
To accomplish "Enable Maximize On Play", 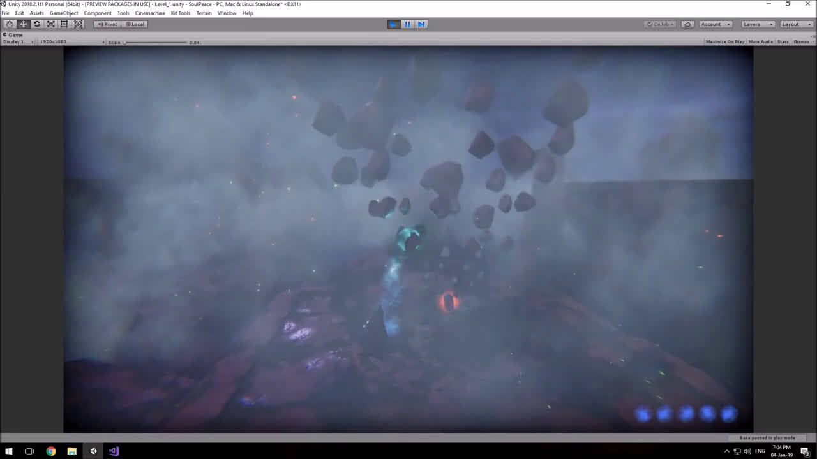I will click(x=724, y=41).
